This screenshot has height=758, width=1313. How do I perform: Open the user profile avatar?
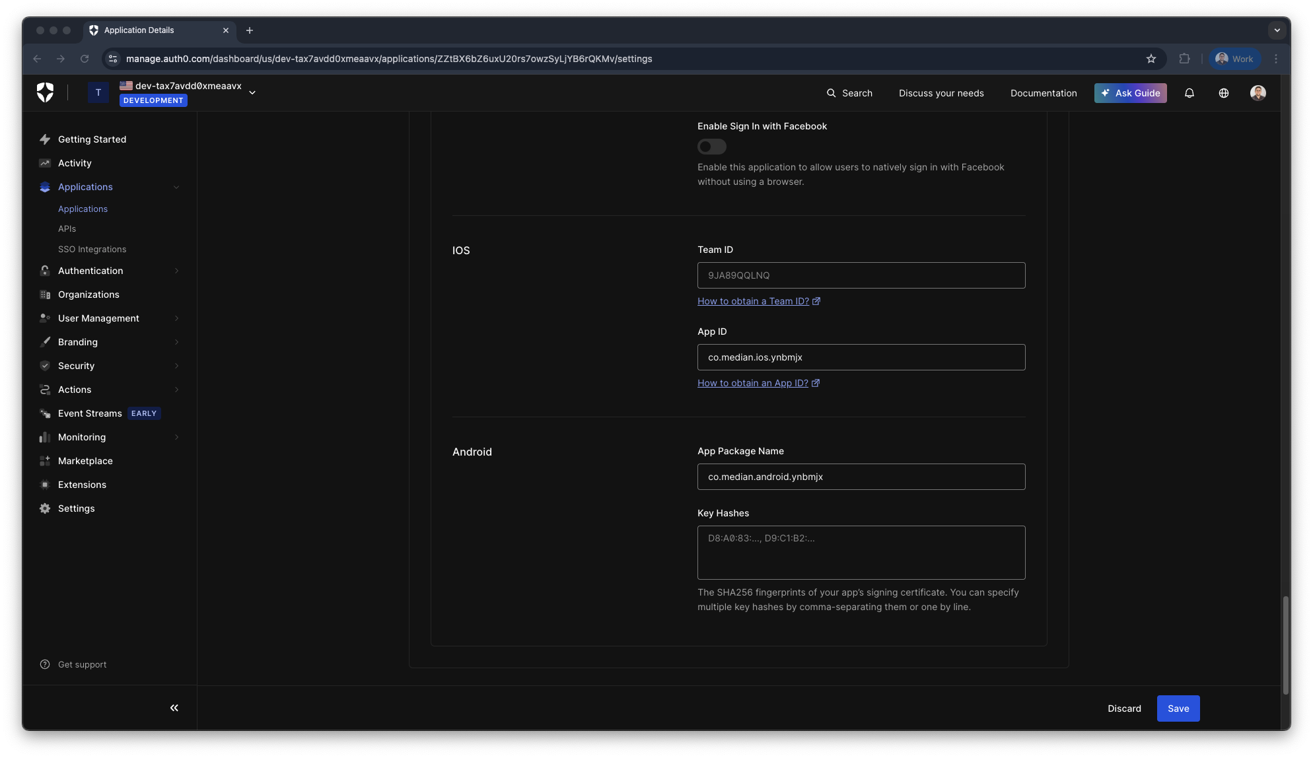(x=1258, y=93)
